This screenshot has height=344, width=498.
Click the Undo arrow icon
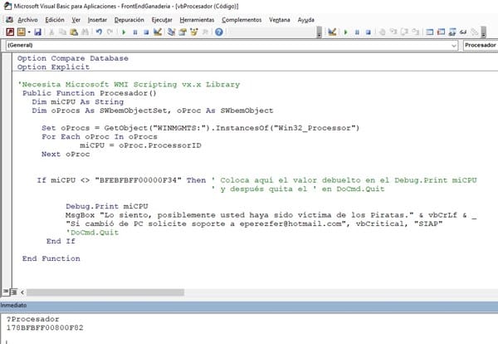click(98, 32)
